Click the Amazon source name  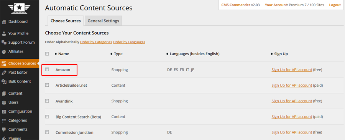[63, 70]
